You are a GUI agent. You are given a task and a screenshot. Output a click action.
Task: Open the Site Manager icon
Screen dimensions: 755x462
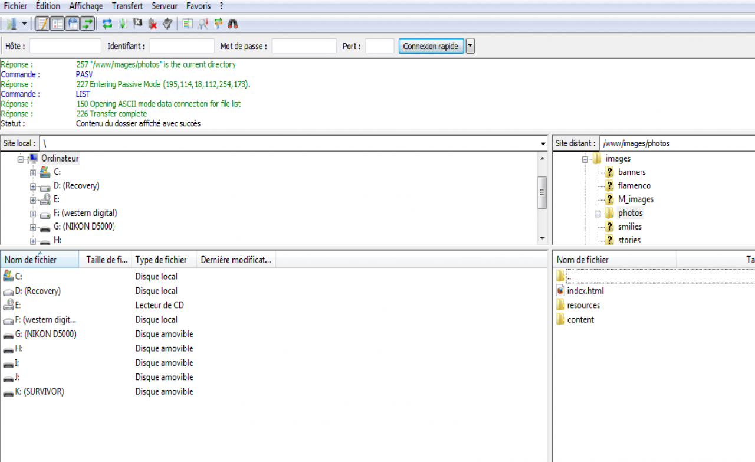[x=11, y=24]
